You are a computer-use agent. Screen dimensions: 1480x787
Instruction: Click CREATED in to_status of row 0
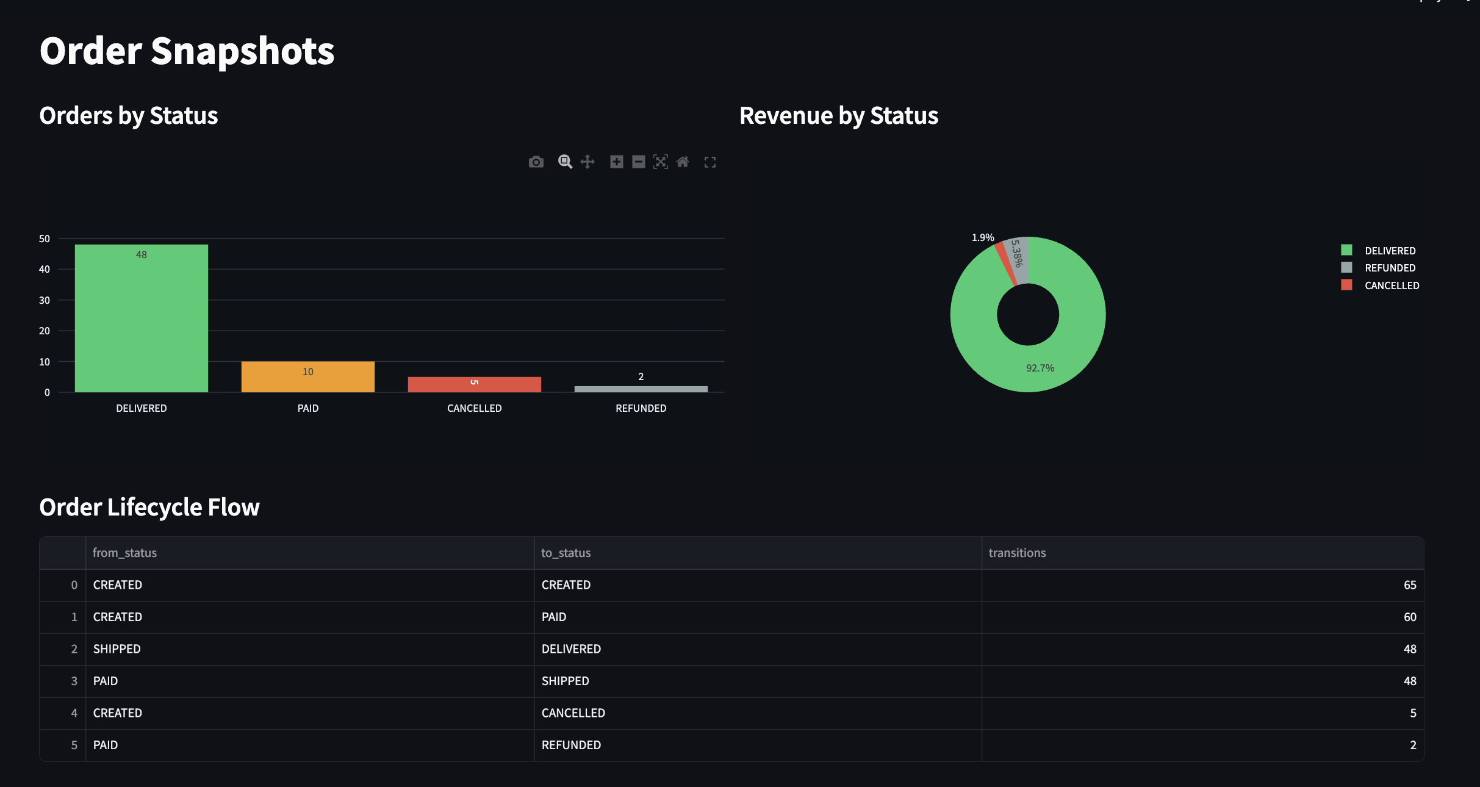[x=758, y=585]
